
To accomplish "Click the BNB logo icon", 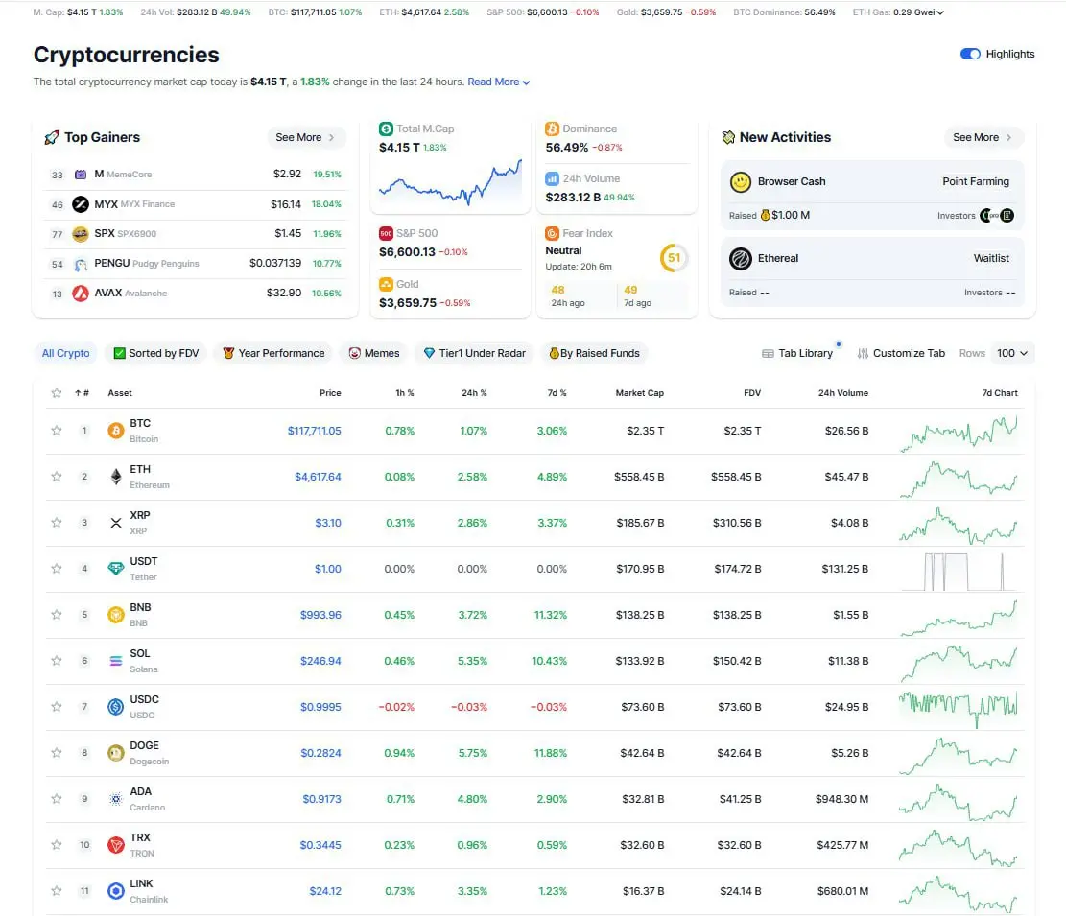I will click(115, 615).
